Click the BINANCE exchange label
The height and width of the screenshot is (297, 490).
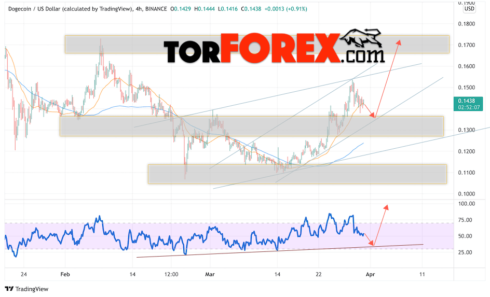coord(156,9)
